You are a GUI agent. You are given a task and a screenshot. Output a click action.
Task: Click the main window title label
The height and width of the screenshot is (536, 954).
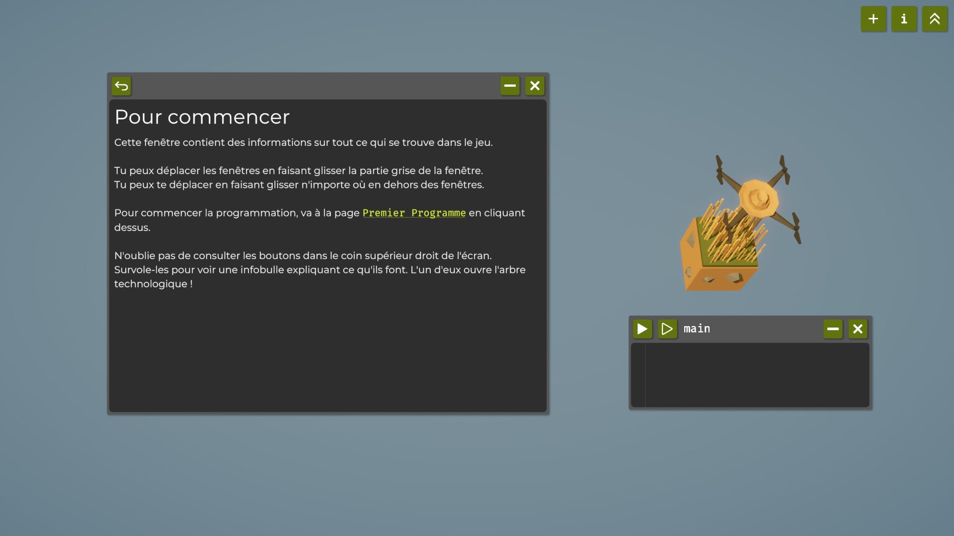click(x=697, y=329)
